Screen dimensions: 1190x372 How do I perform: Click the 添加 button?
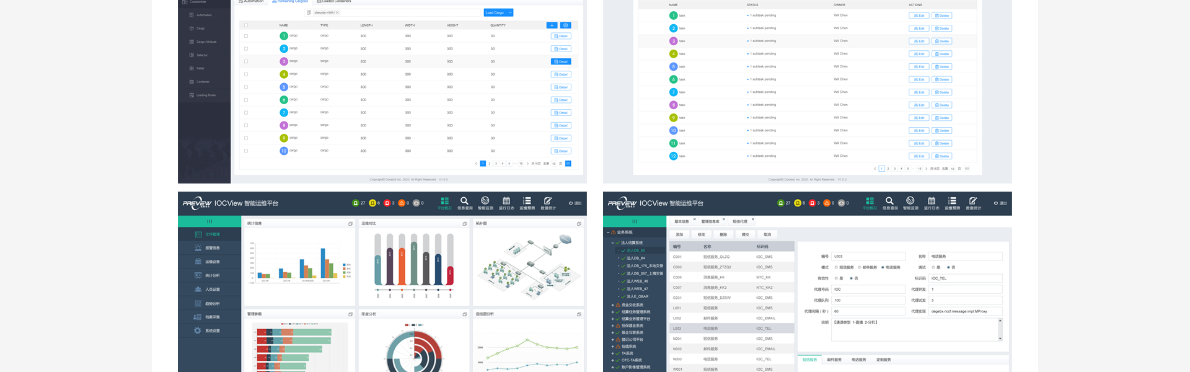[680, 235]
